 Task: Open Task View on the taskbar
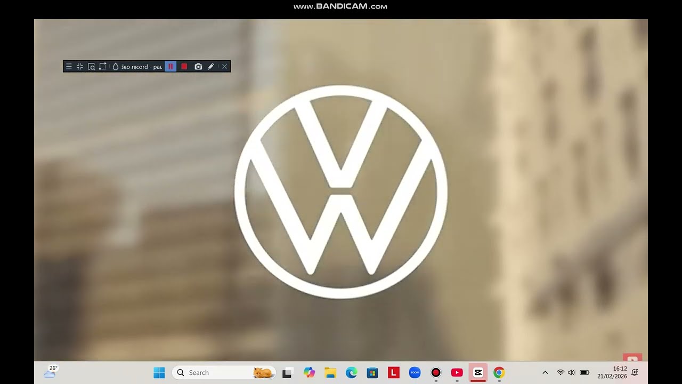(288, 373)
